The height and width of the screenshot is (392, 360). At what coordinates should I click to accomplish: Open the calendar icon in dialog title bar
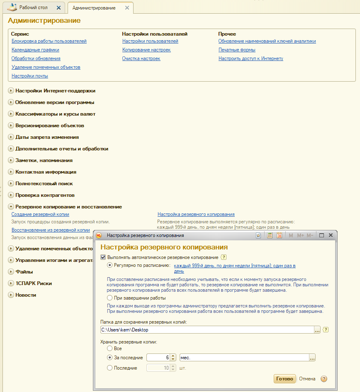[279, 235]
